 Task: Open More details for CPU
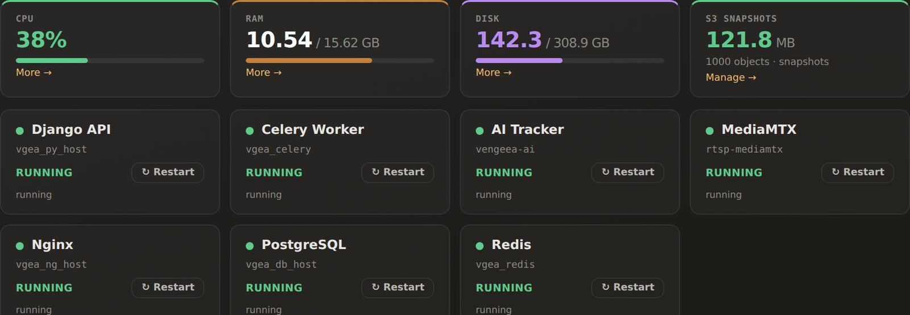34,73
